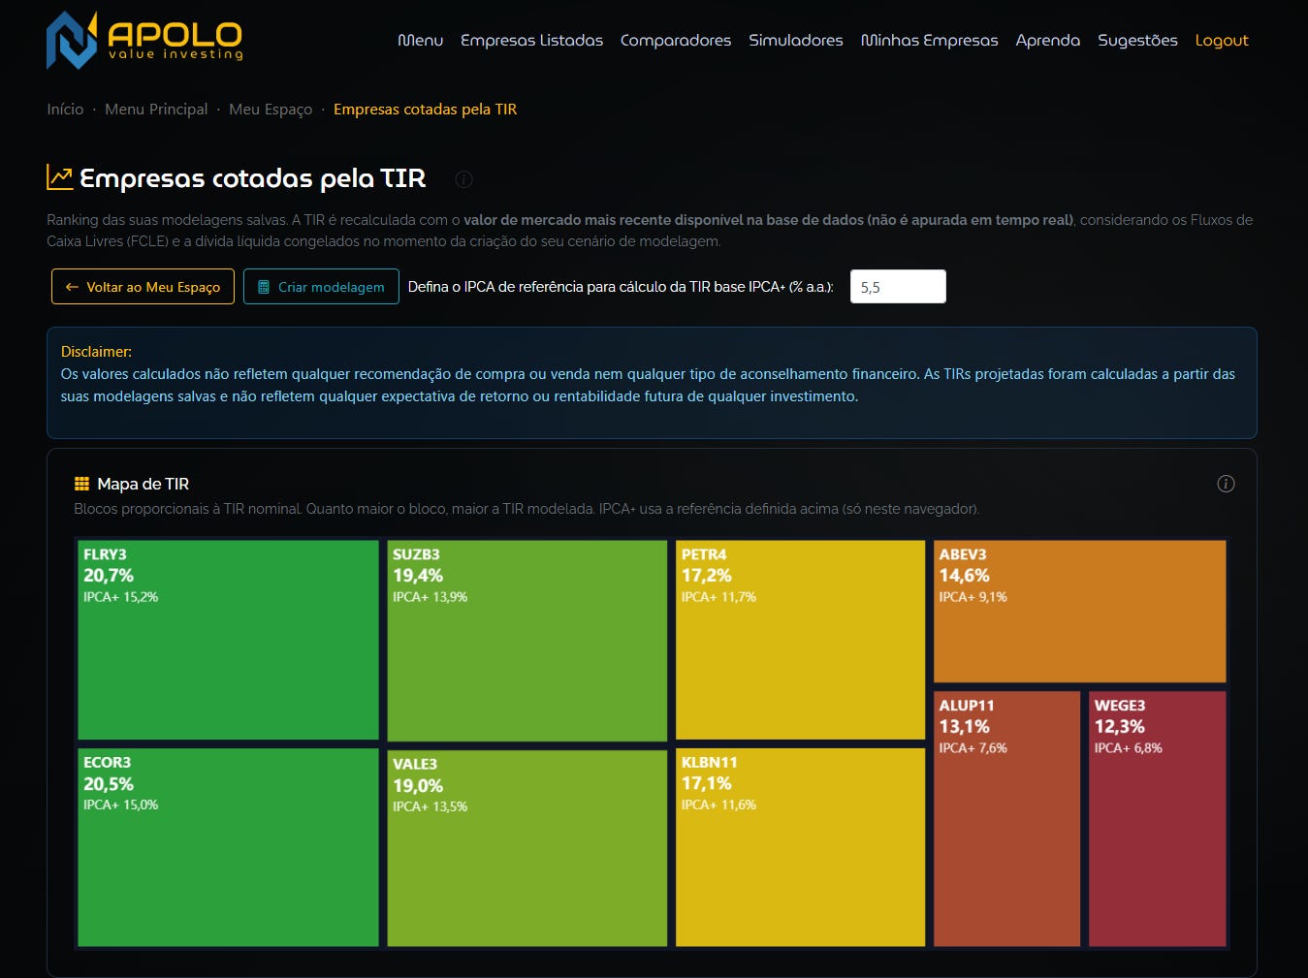Image resolution: width=1308 pixels, height=978 pixels.
Task: Click the 19,0% value in VALE3
Action: [x=418, y=786]
